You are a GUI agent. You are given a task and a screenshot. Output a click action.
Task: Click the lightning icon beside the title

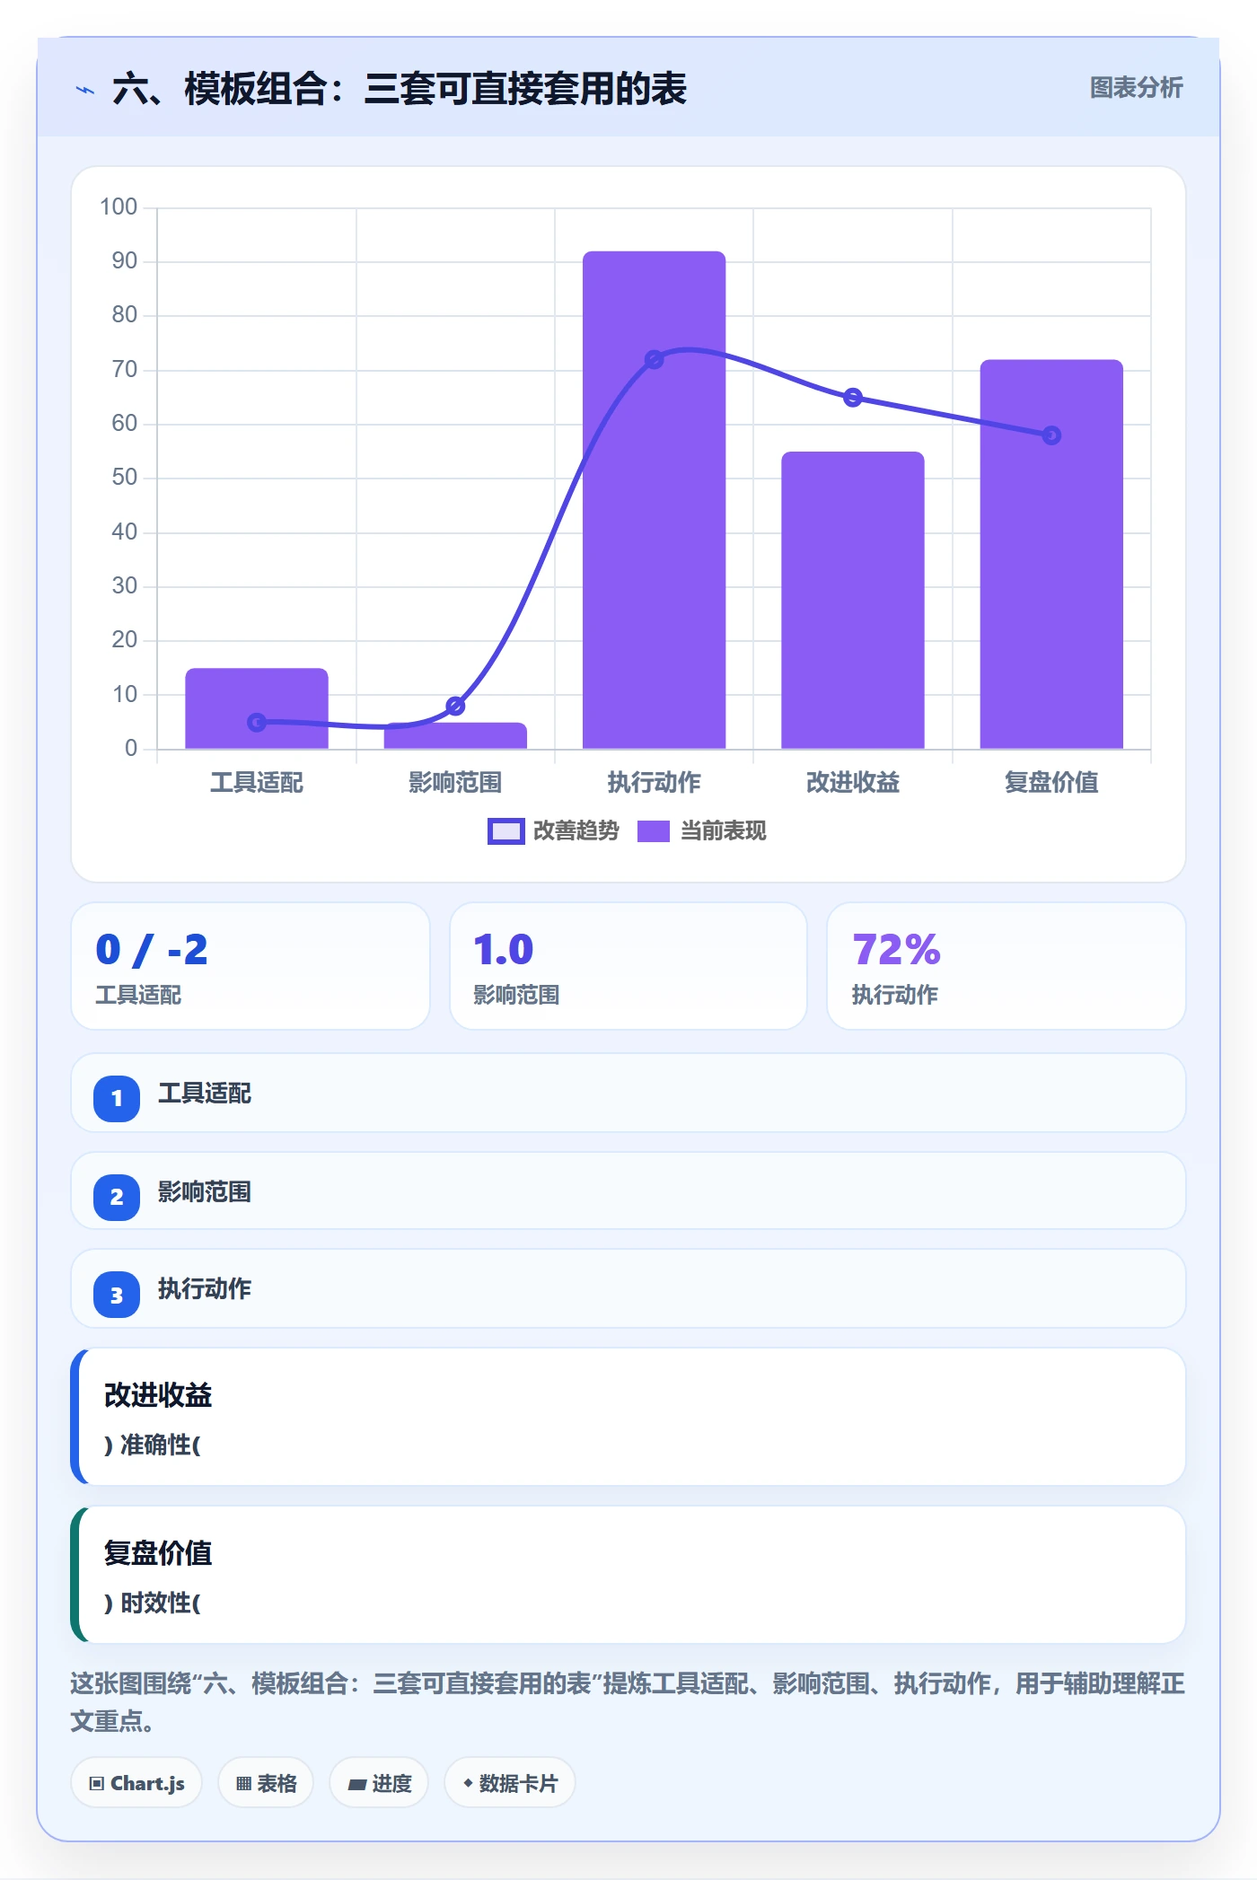coord(85,90)
